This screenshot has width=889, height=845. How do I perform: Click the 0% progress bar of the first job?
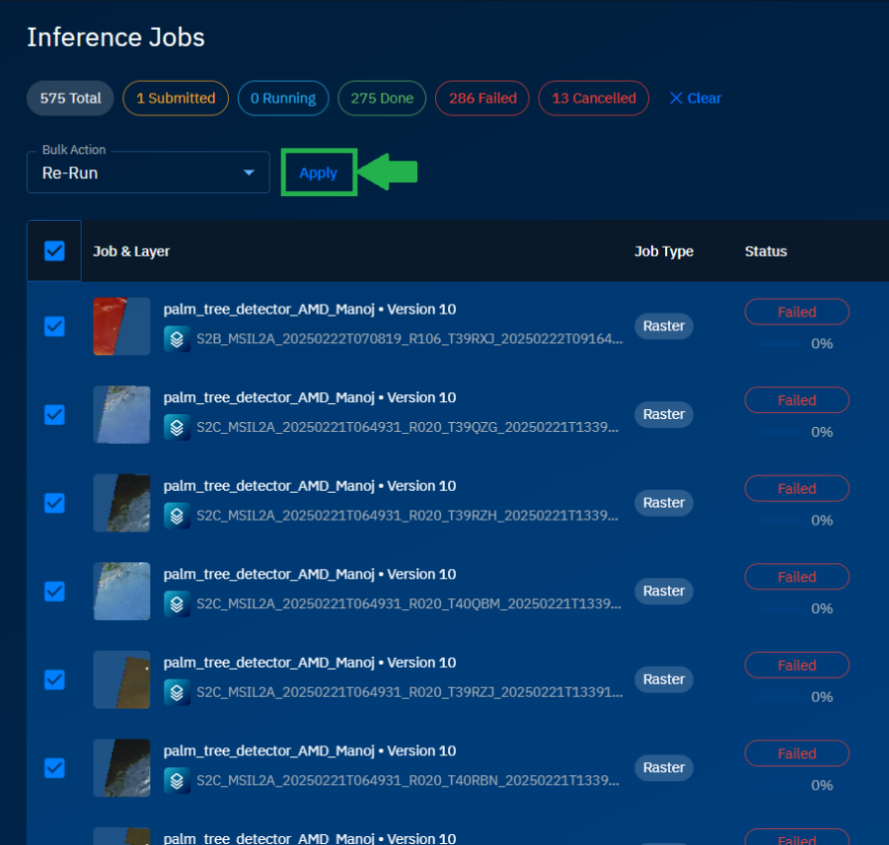coord(789,343)
